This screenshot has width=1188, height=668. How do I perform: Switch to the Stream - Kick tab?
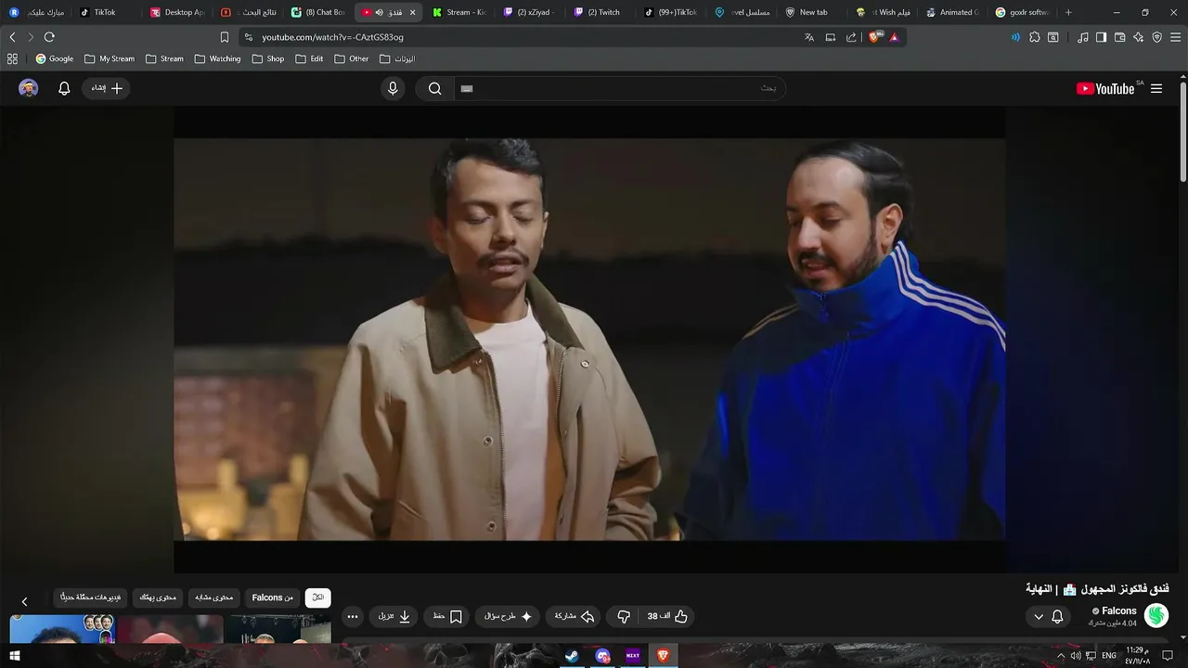click(x=458, y=12)
